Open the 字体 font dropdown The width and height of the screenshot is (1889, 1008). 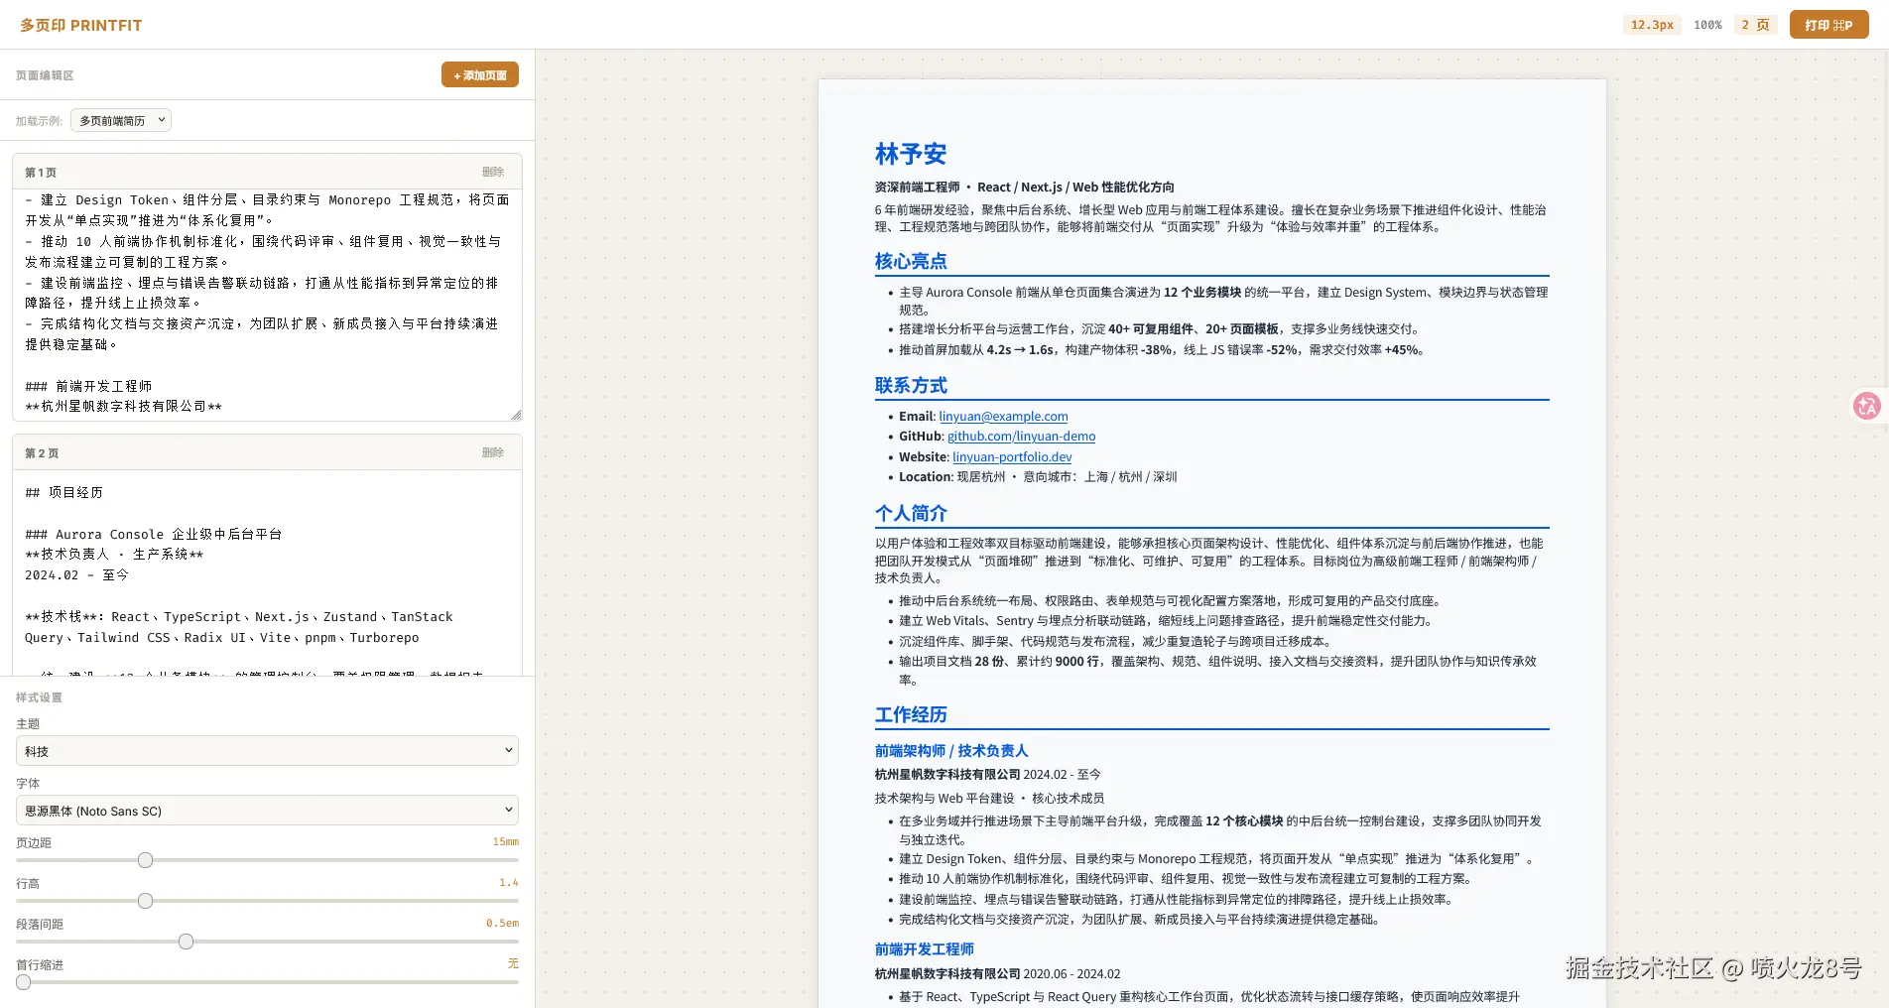tap(266, 811)
